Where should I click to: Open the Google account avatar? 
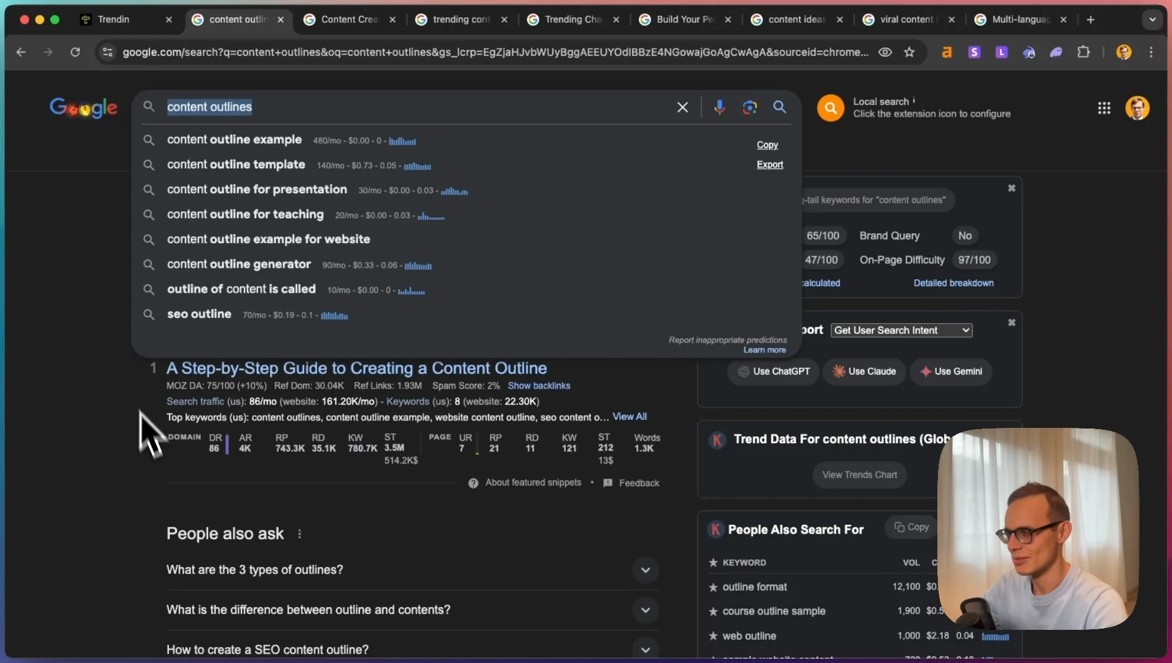1137,108
